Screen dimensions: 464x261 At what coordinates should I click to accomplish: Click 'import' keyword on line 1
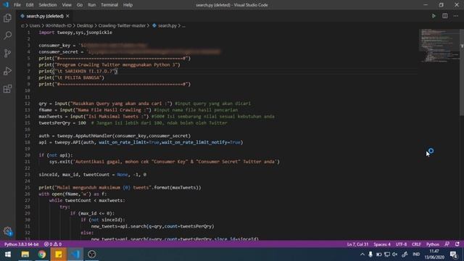pos(46,33)
